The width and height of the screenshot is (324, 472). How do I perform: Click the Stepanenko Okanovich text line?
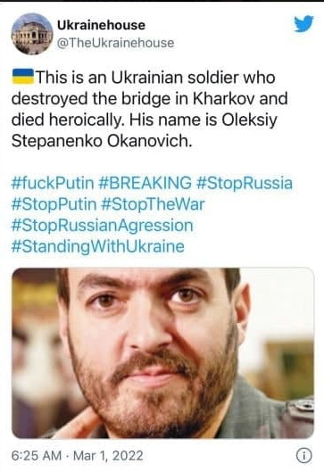click(102, 142)
